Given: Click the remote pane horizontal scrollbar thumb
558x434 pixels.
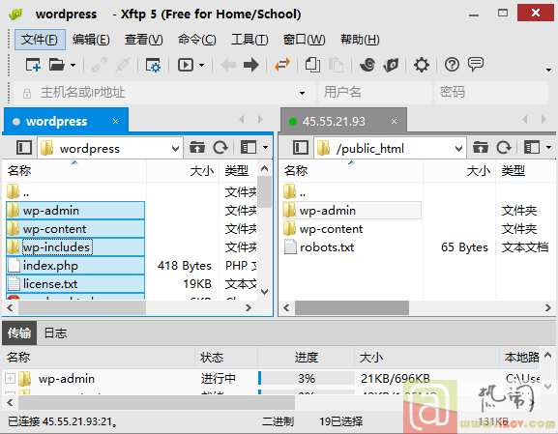Looking at the screenshot, I should pyautogui.click(x=352, y=307).
